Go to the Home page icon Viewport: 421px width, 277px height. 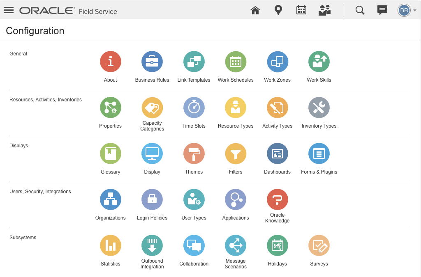(255, 10)
